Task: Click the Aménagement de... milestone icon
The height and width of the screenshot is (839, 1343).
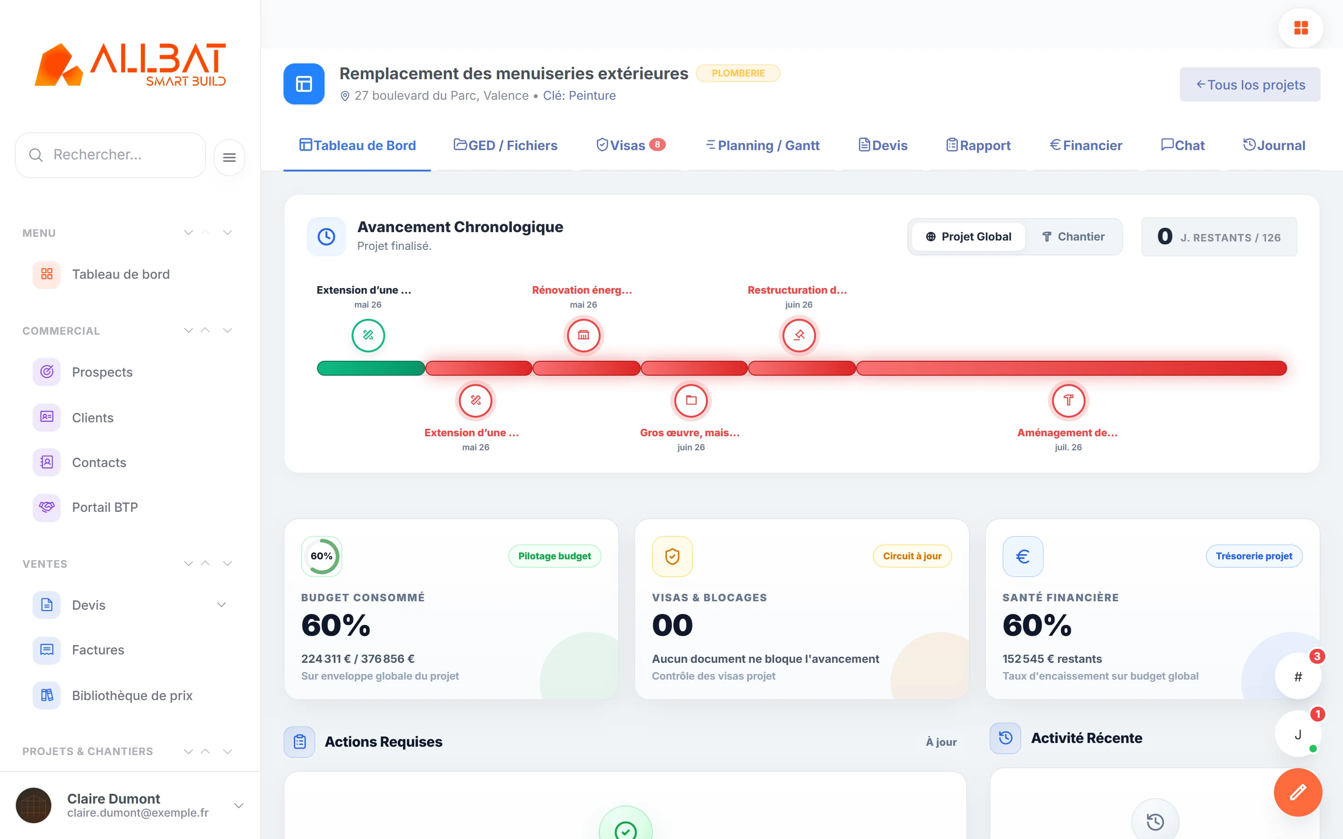Action: pos(1068,400)
